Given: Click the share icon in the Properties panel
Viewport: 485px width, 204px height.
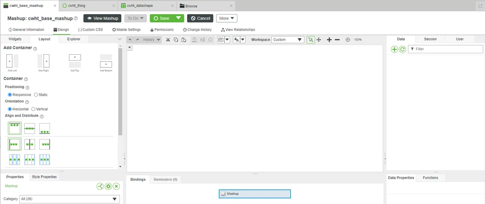Looking at the screenshot, I should [100, 186].
